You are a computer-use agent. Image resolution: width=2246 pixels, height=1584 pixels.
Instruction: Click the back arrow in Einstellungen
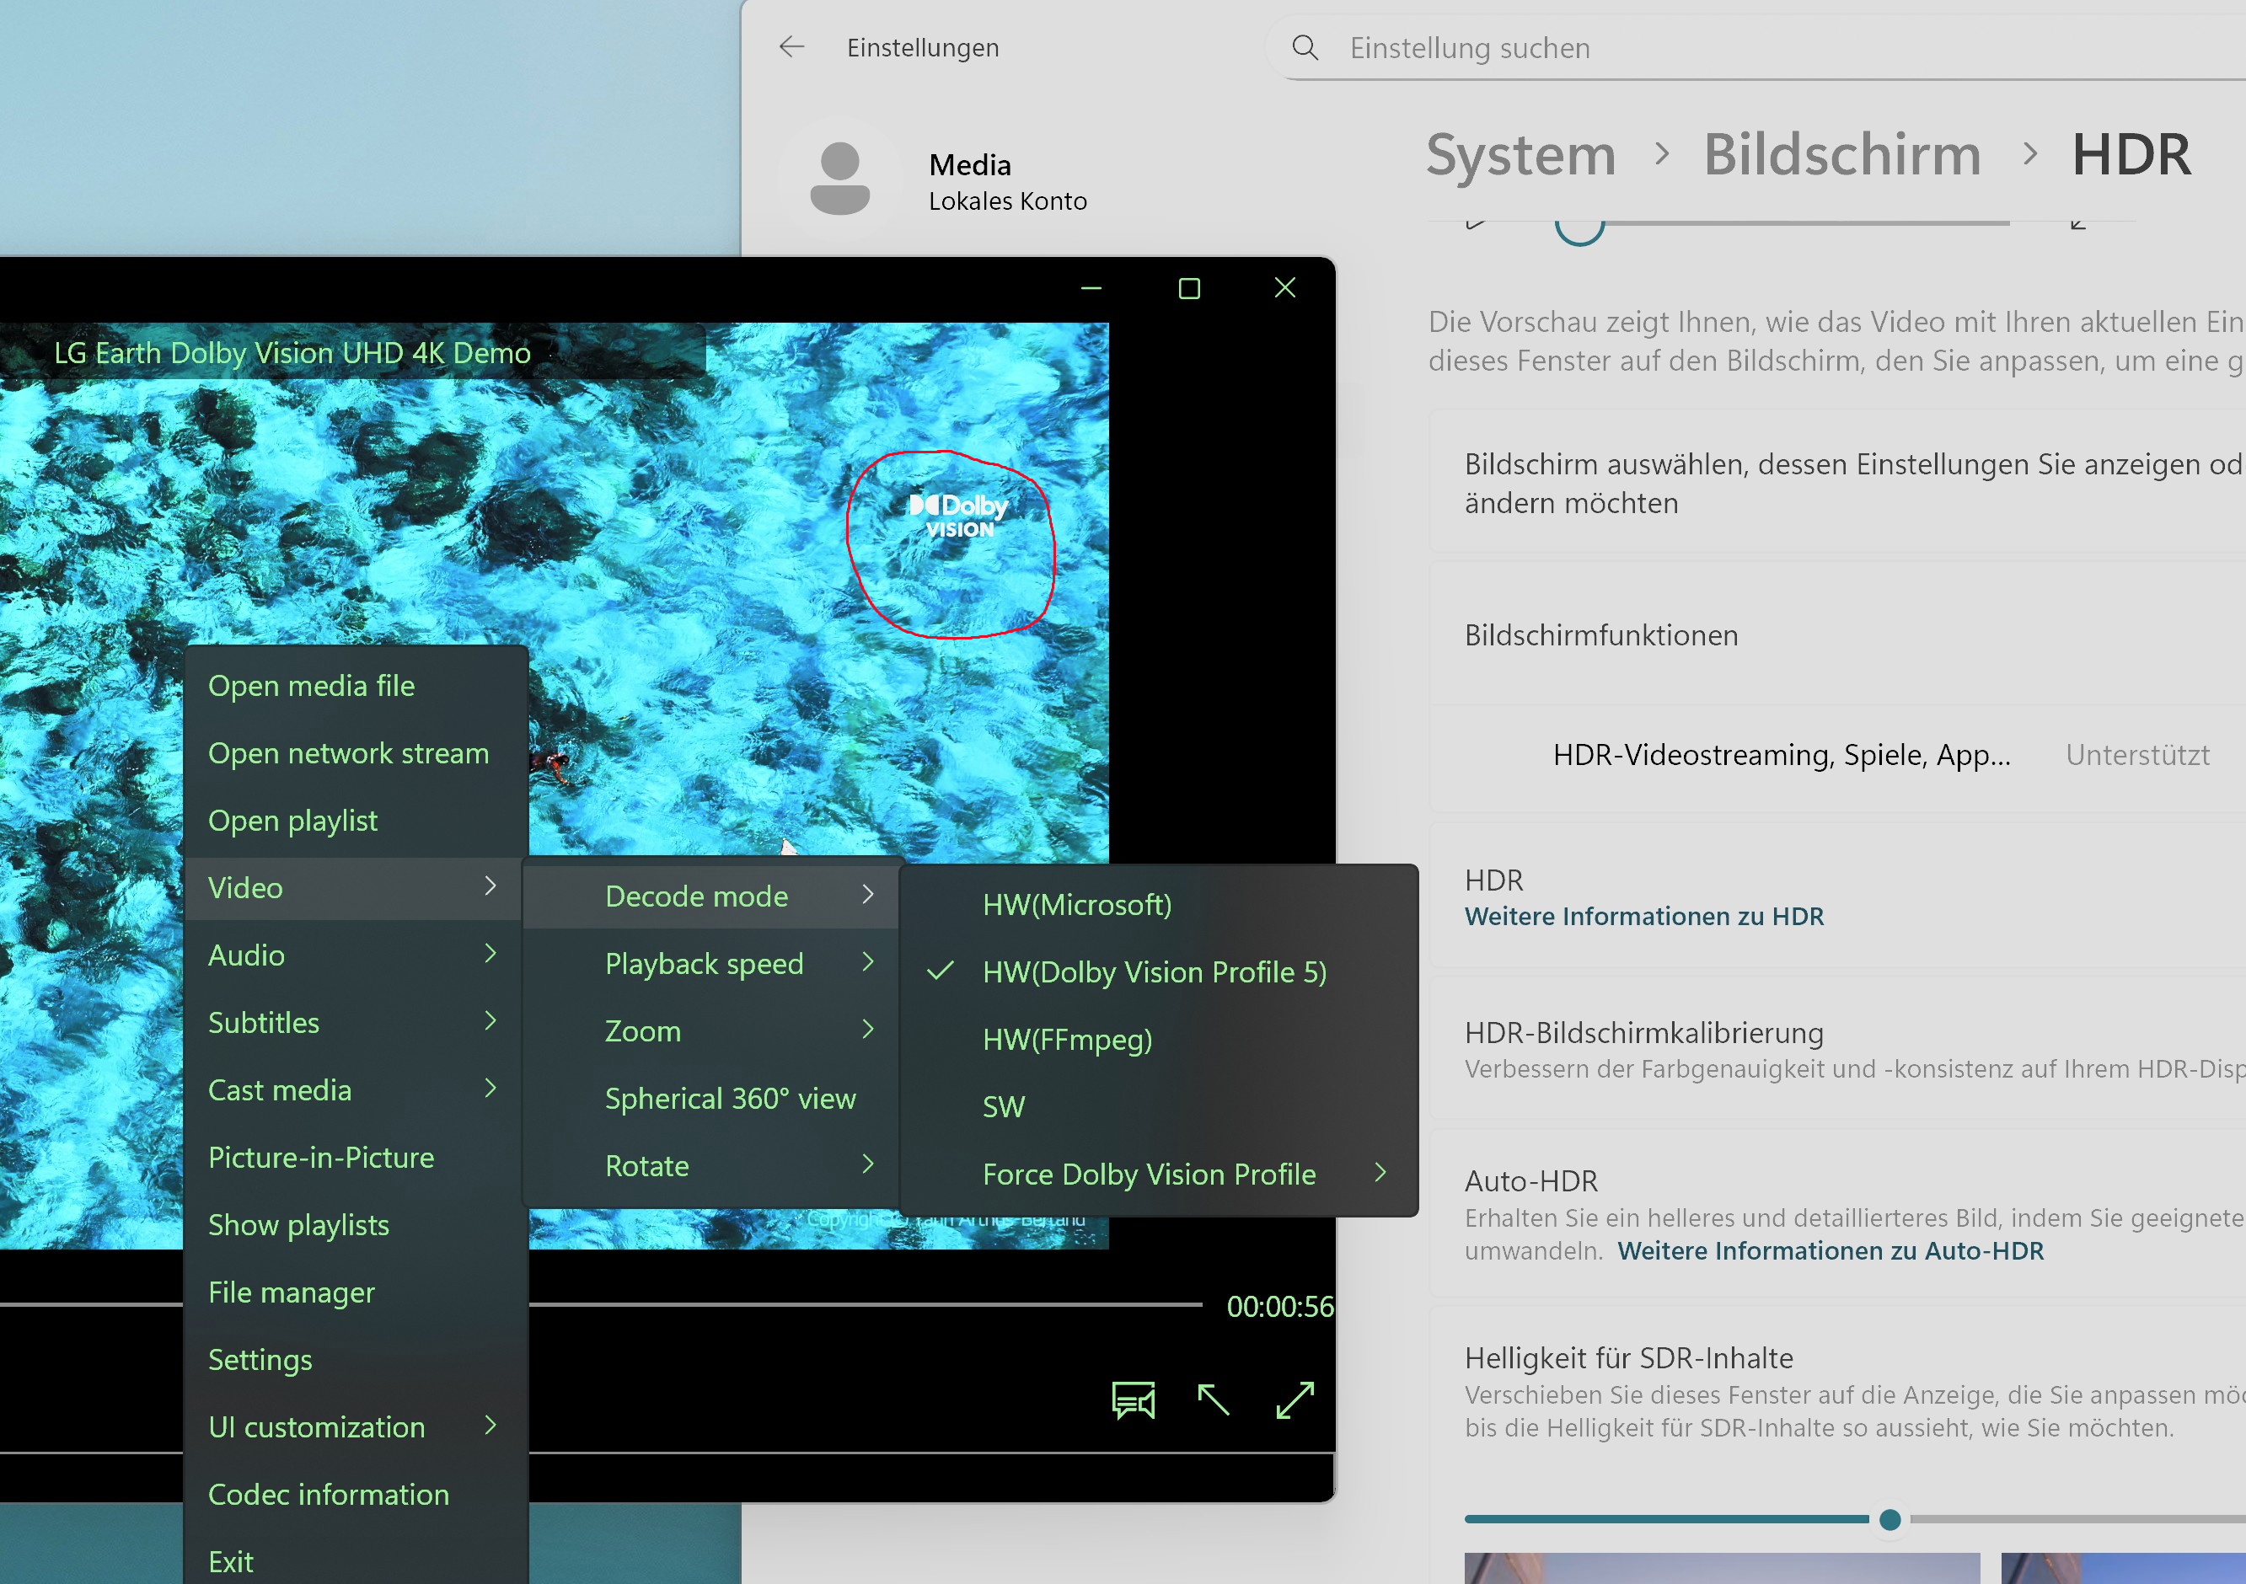(x=791, y=47)
